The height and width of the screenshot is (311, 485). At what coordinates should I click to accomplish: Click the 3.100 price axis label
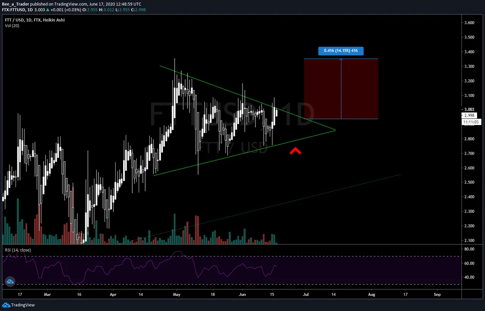[x=469, y=95]
